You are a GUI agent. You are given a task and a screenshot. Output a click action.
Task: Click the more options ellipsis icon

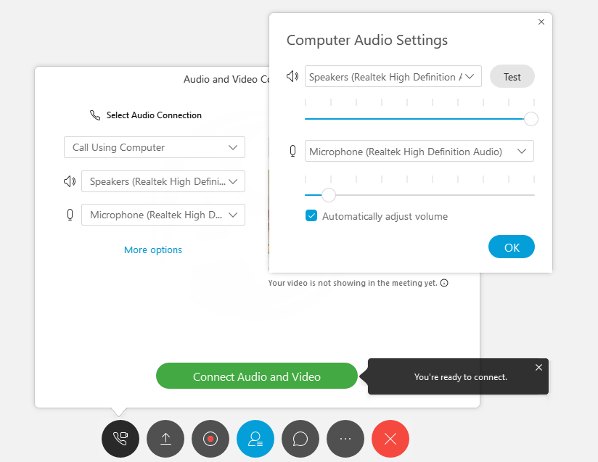345,439
